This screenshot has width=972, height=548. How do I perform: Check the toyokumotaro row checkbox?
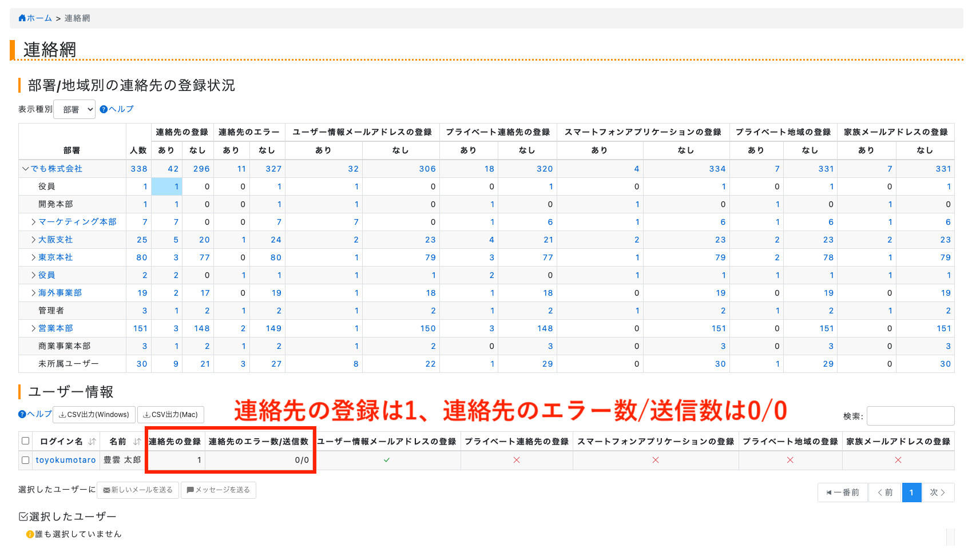point(25,460)
